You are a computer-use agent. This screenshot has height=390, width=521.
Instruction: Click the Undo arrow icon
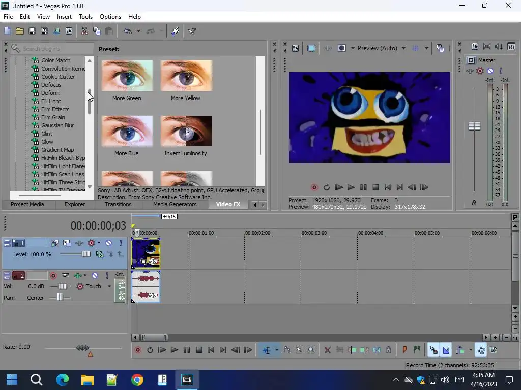[x=128, y=31]
